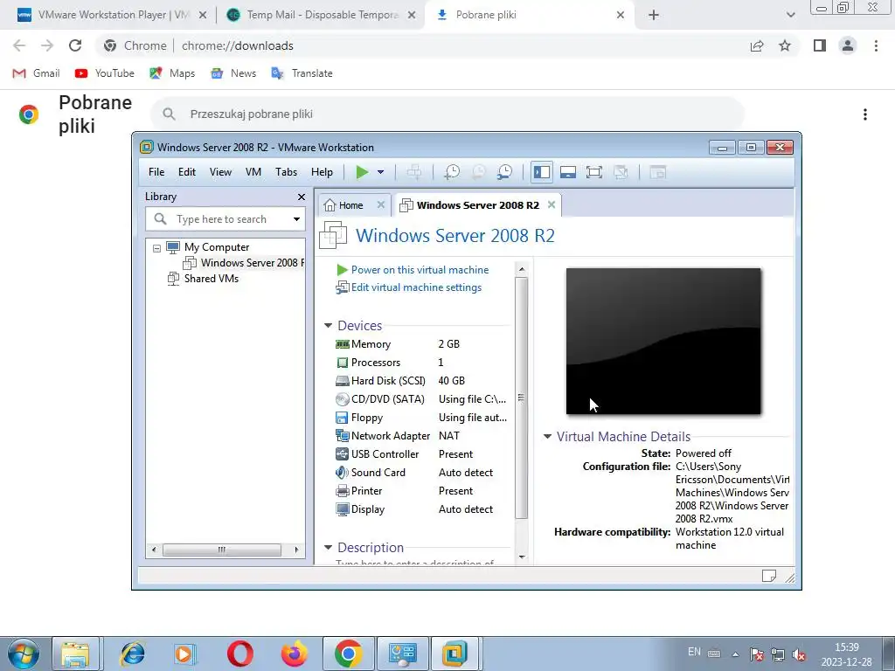Open Opera from the Windows taskbar

point(240,654)
